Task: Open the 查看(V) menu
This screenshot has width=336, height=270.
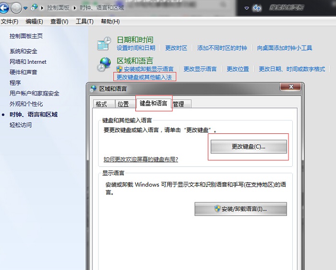Action: tap(60, 22)
